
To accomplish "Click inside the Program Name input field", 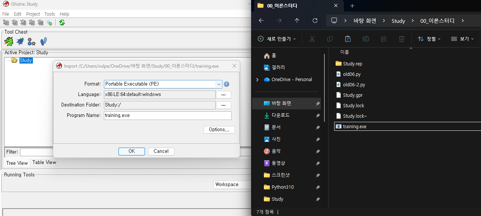I will pos(167,115).
